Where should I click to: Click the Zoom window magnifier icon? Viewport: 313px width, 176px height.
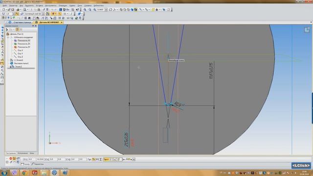pos(94,10)
